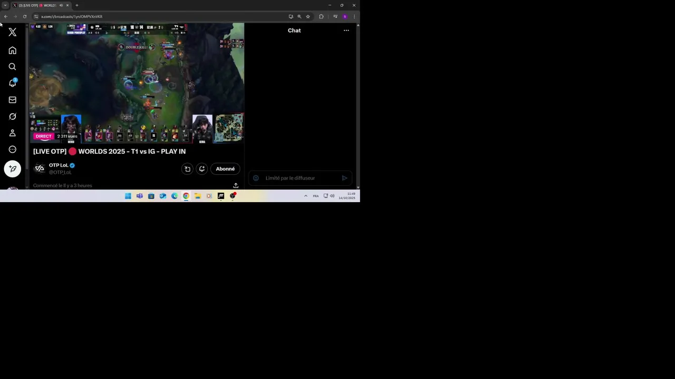Open the Chrome three-dot menu

click(354, 16)
